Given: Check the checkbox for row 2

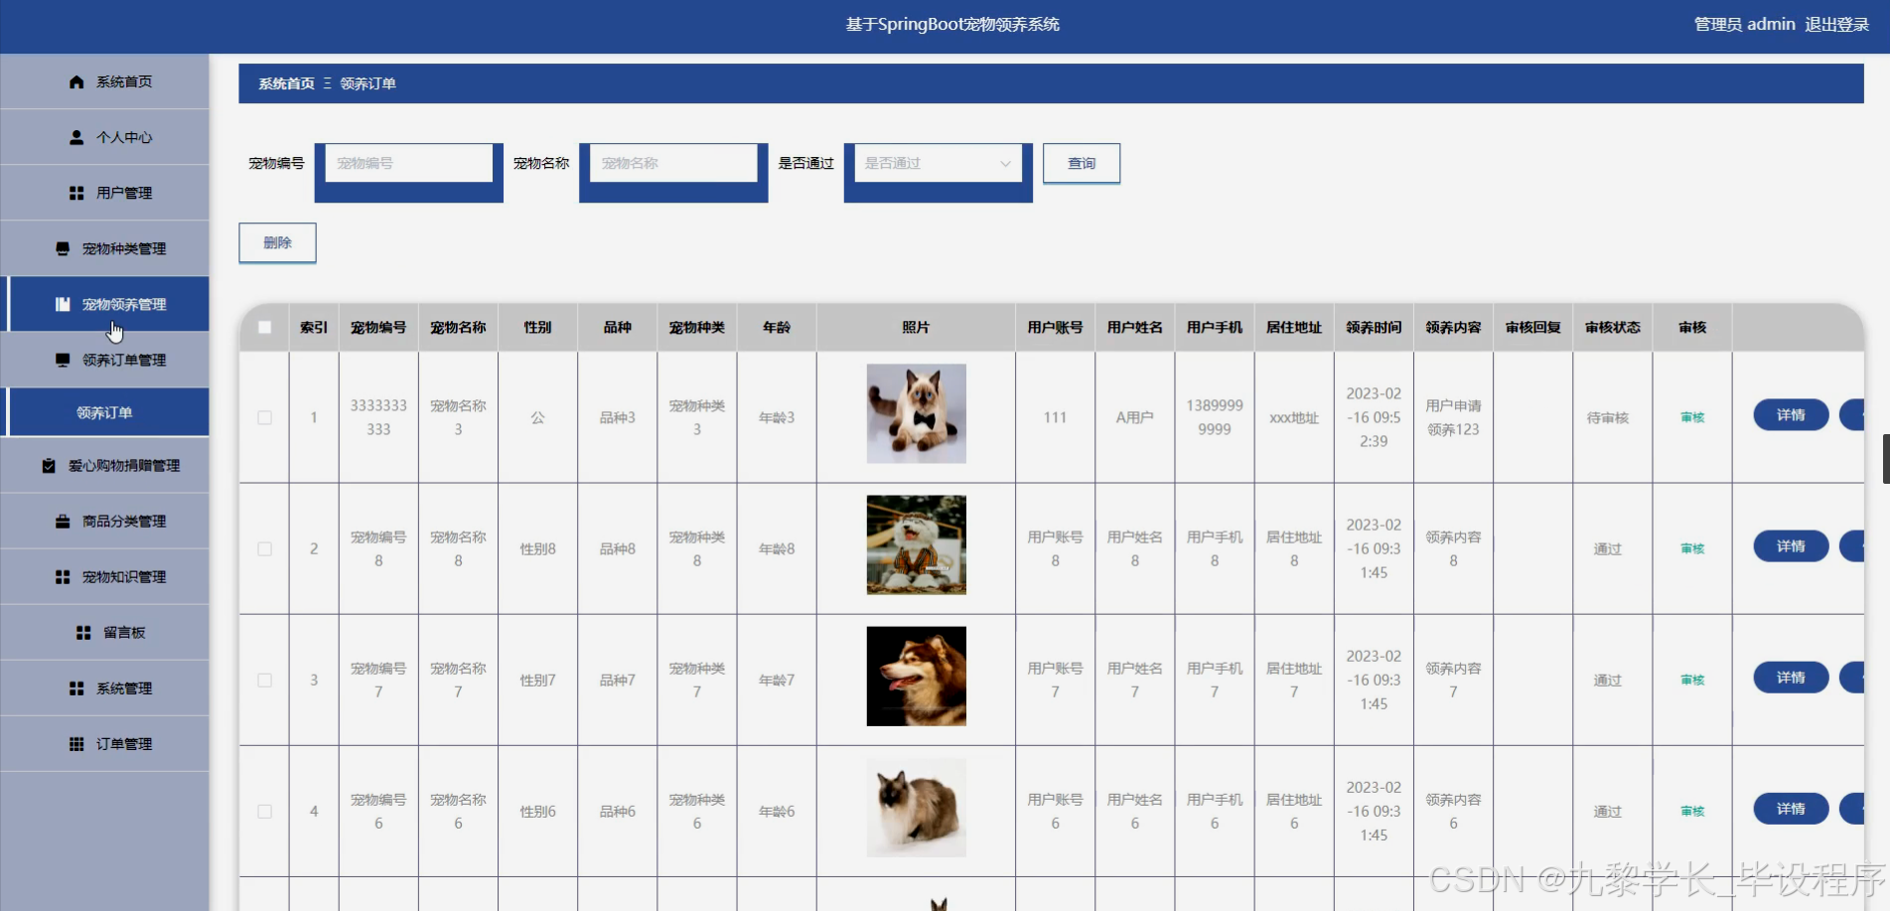Looking at the screenshot, I should (264, 548).
